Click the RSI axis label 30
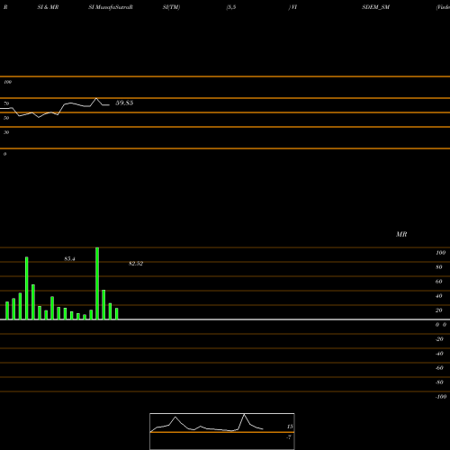This screenshot has width=450, height=450. pos(6,132)
